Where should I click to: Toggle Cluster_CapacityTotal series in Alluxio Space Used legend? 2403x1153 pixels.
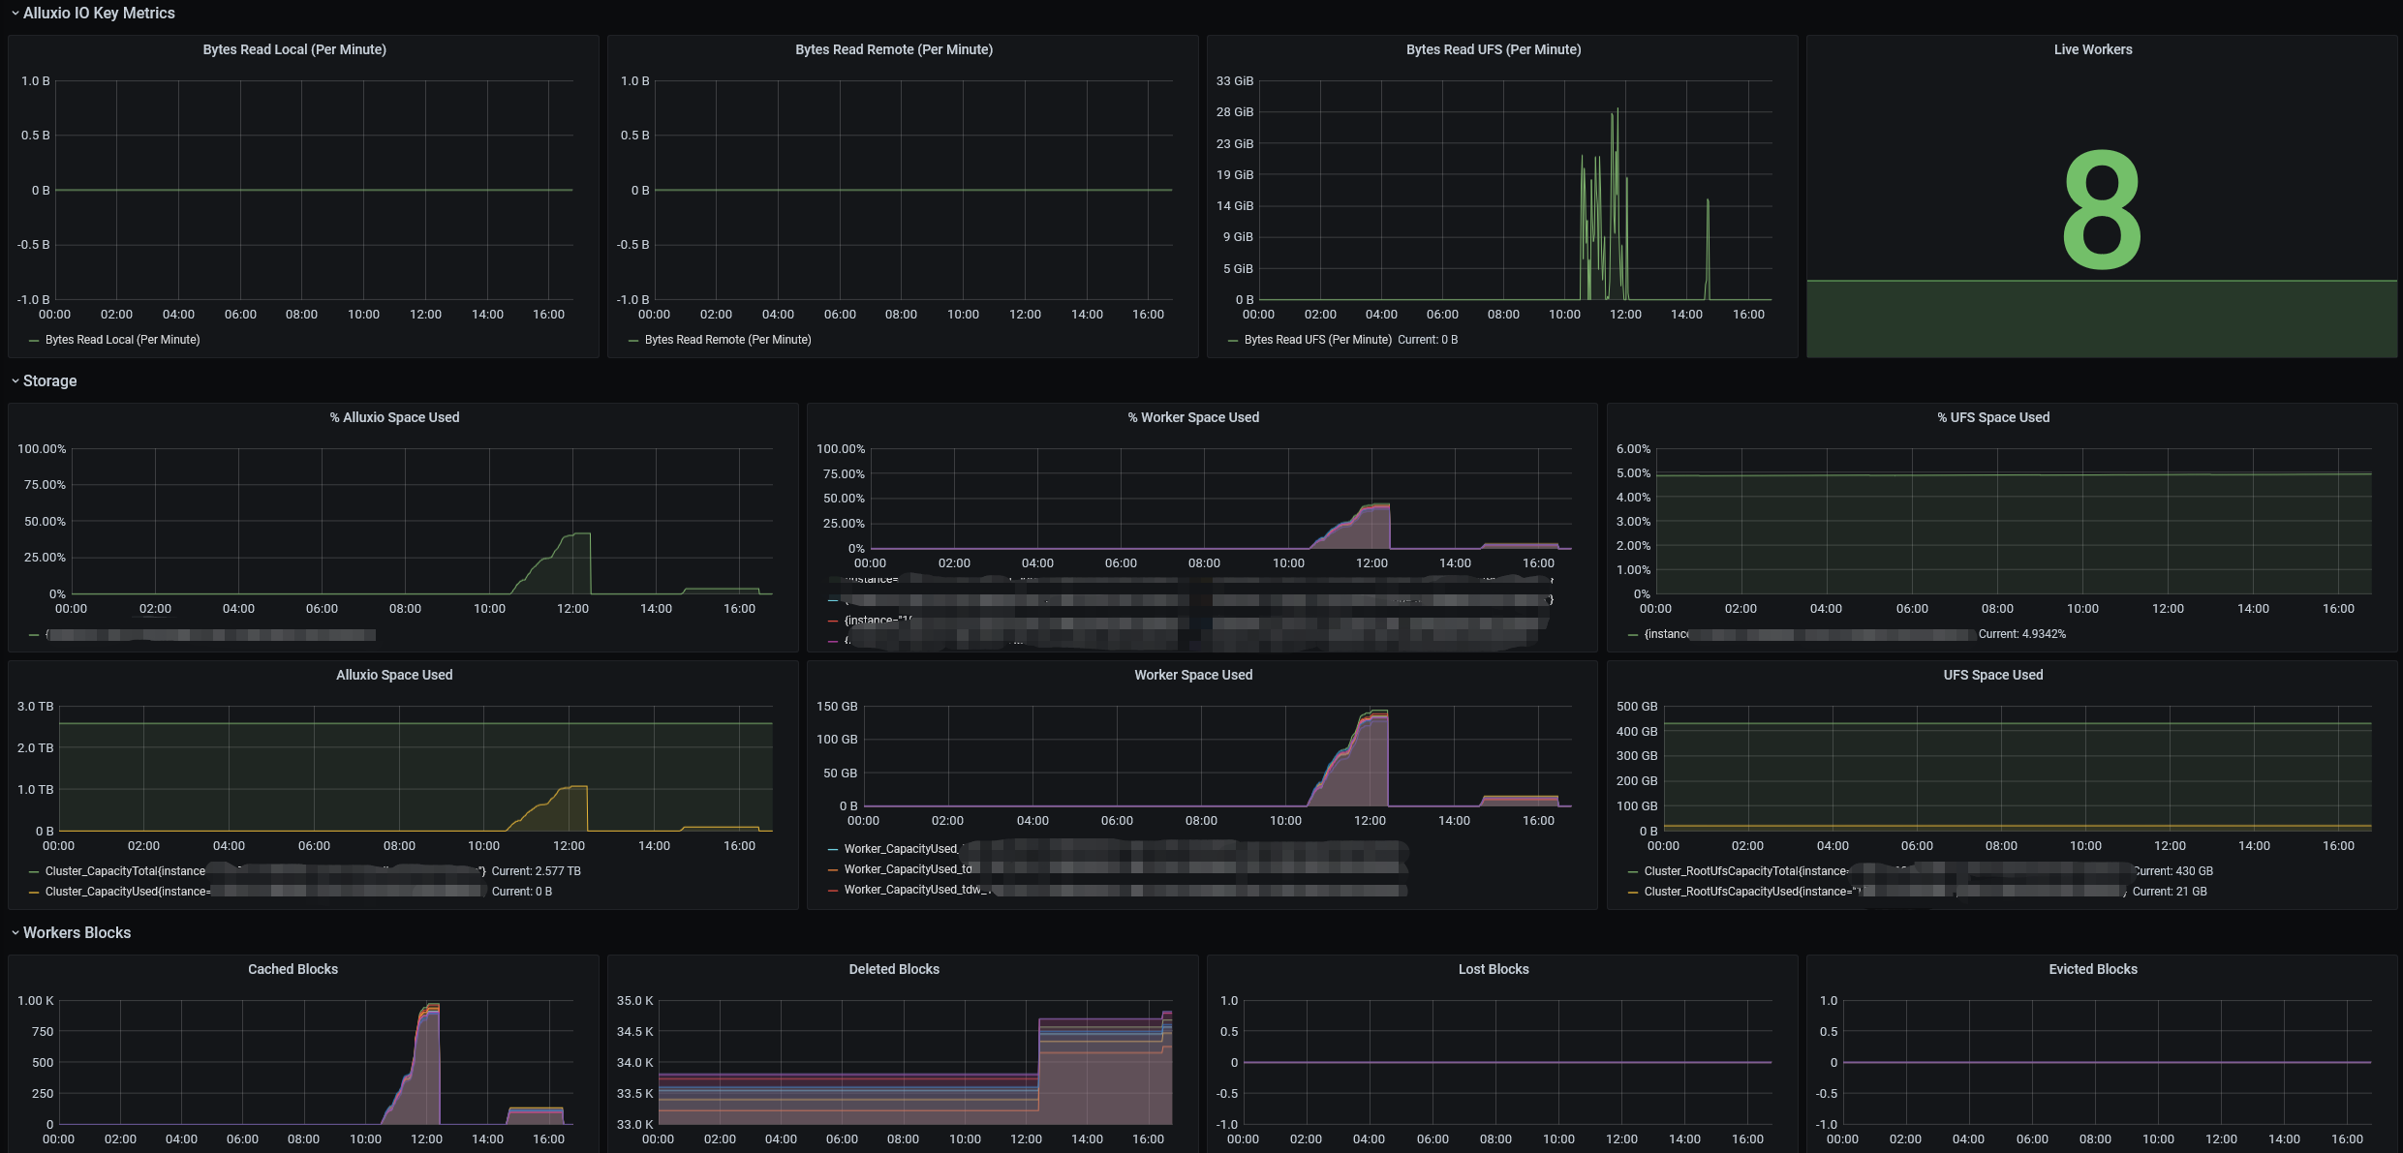pos(125,871)
